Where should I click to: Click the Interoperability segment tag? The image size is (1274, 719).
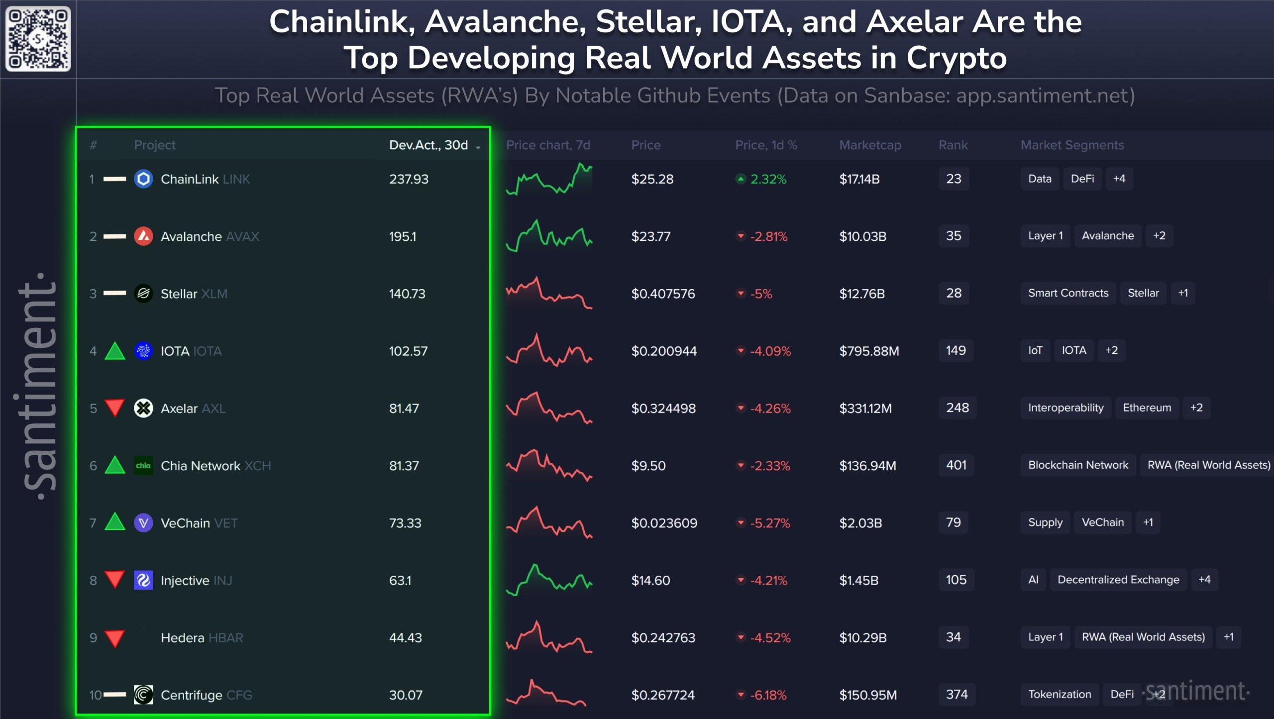[x=1065, y=408]
